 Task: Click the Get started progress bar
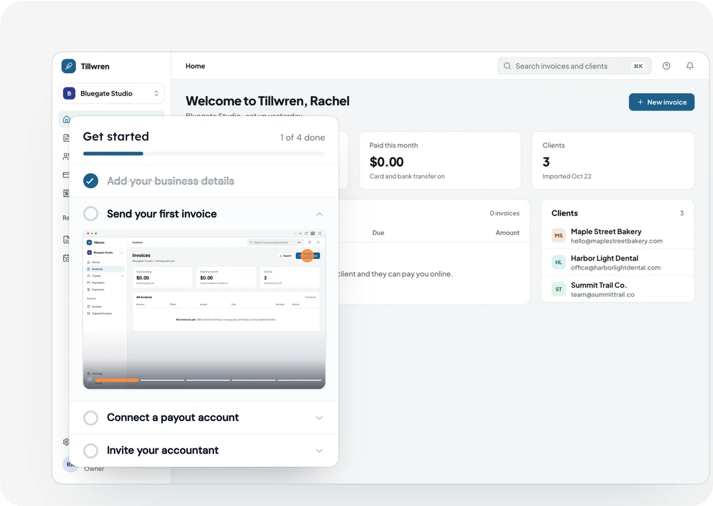pyautogui.click(x=204, y=154)
